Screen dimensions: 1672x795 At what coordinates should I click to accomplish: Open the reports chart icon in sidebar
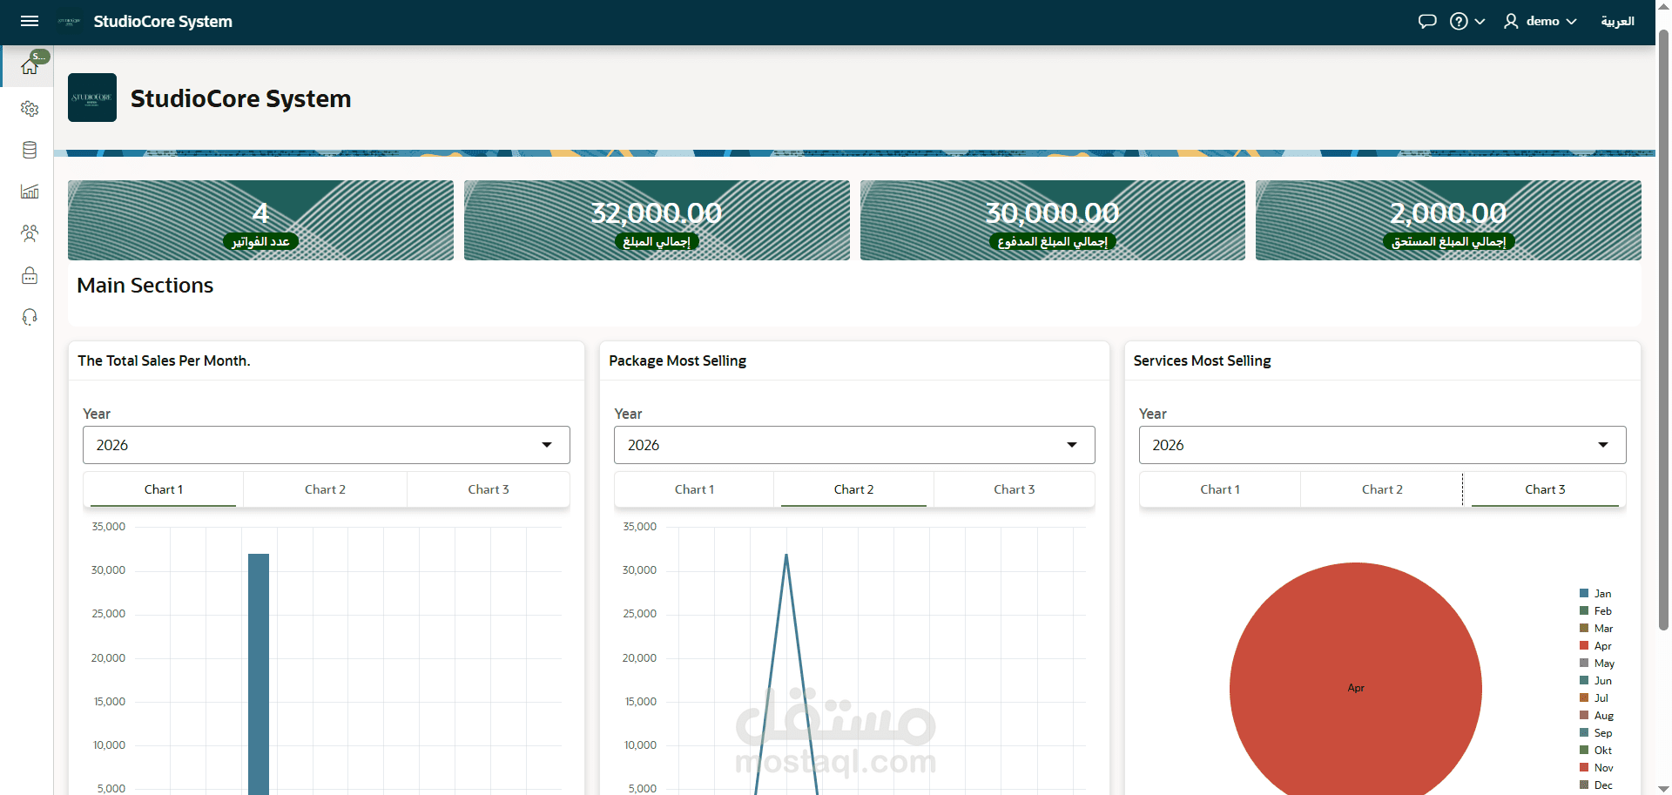[x=30, y=192]
